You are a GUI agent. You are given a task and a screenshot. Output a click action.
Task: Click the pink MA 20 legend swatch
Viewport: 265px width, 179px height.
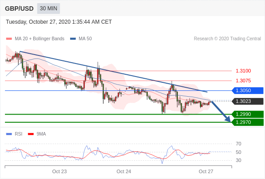9,39
